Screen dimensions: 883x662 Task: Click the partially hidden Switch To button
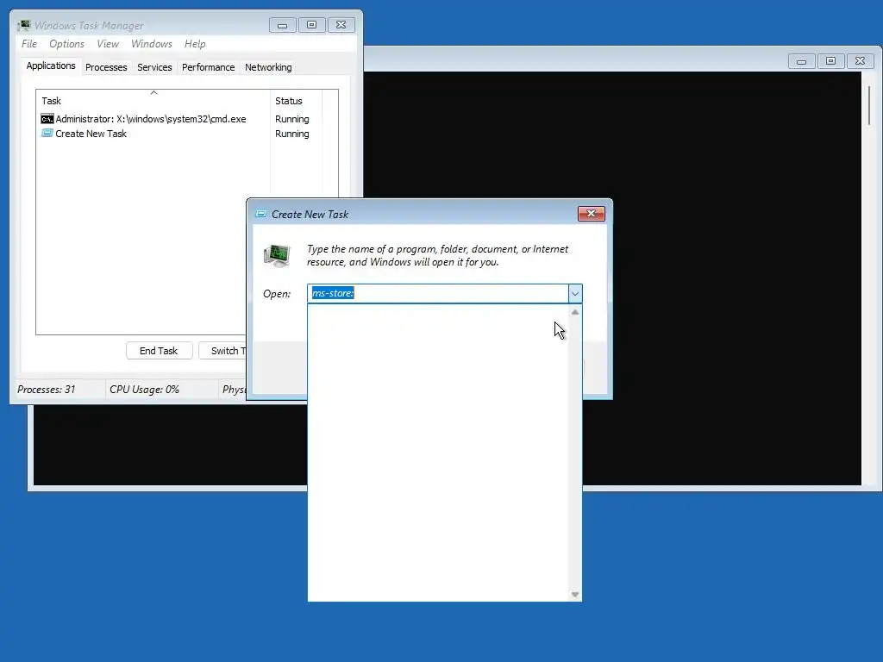[x=223, y=351]
